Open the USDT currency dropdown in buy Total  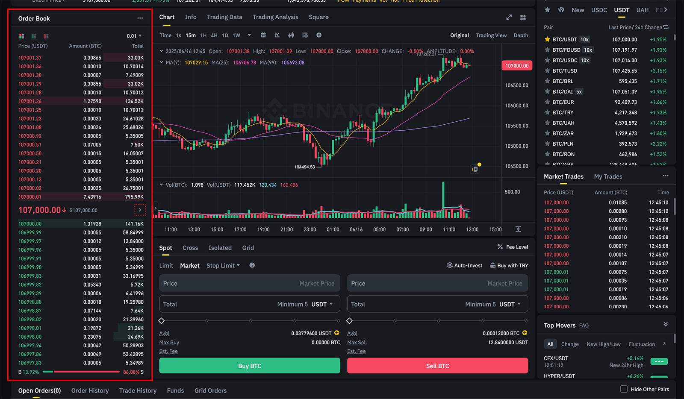(x=322, y=304)
